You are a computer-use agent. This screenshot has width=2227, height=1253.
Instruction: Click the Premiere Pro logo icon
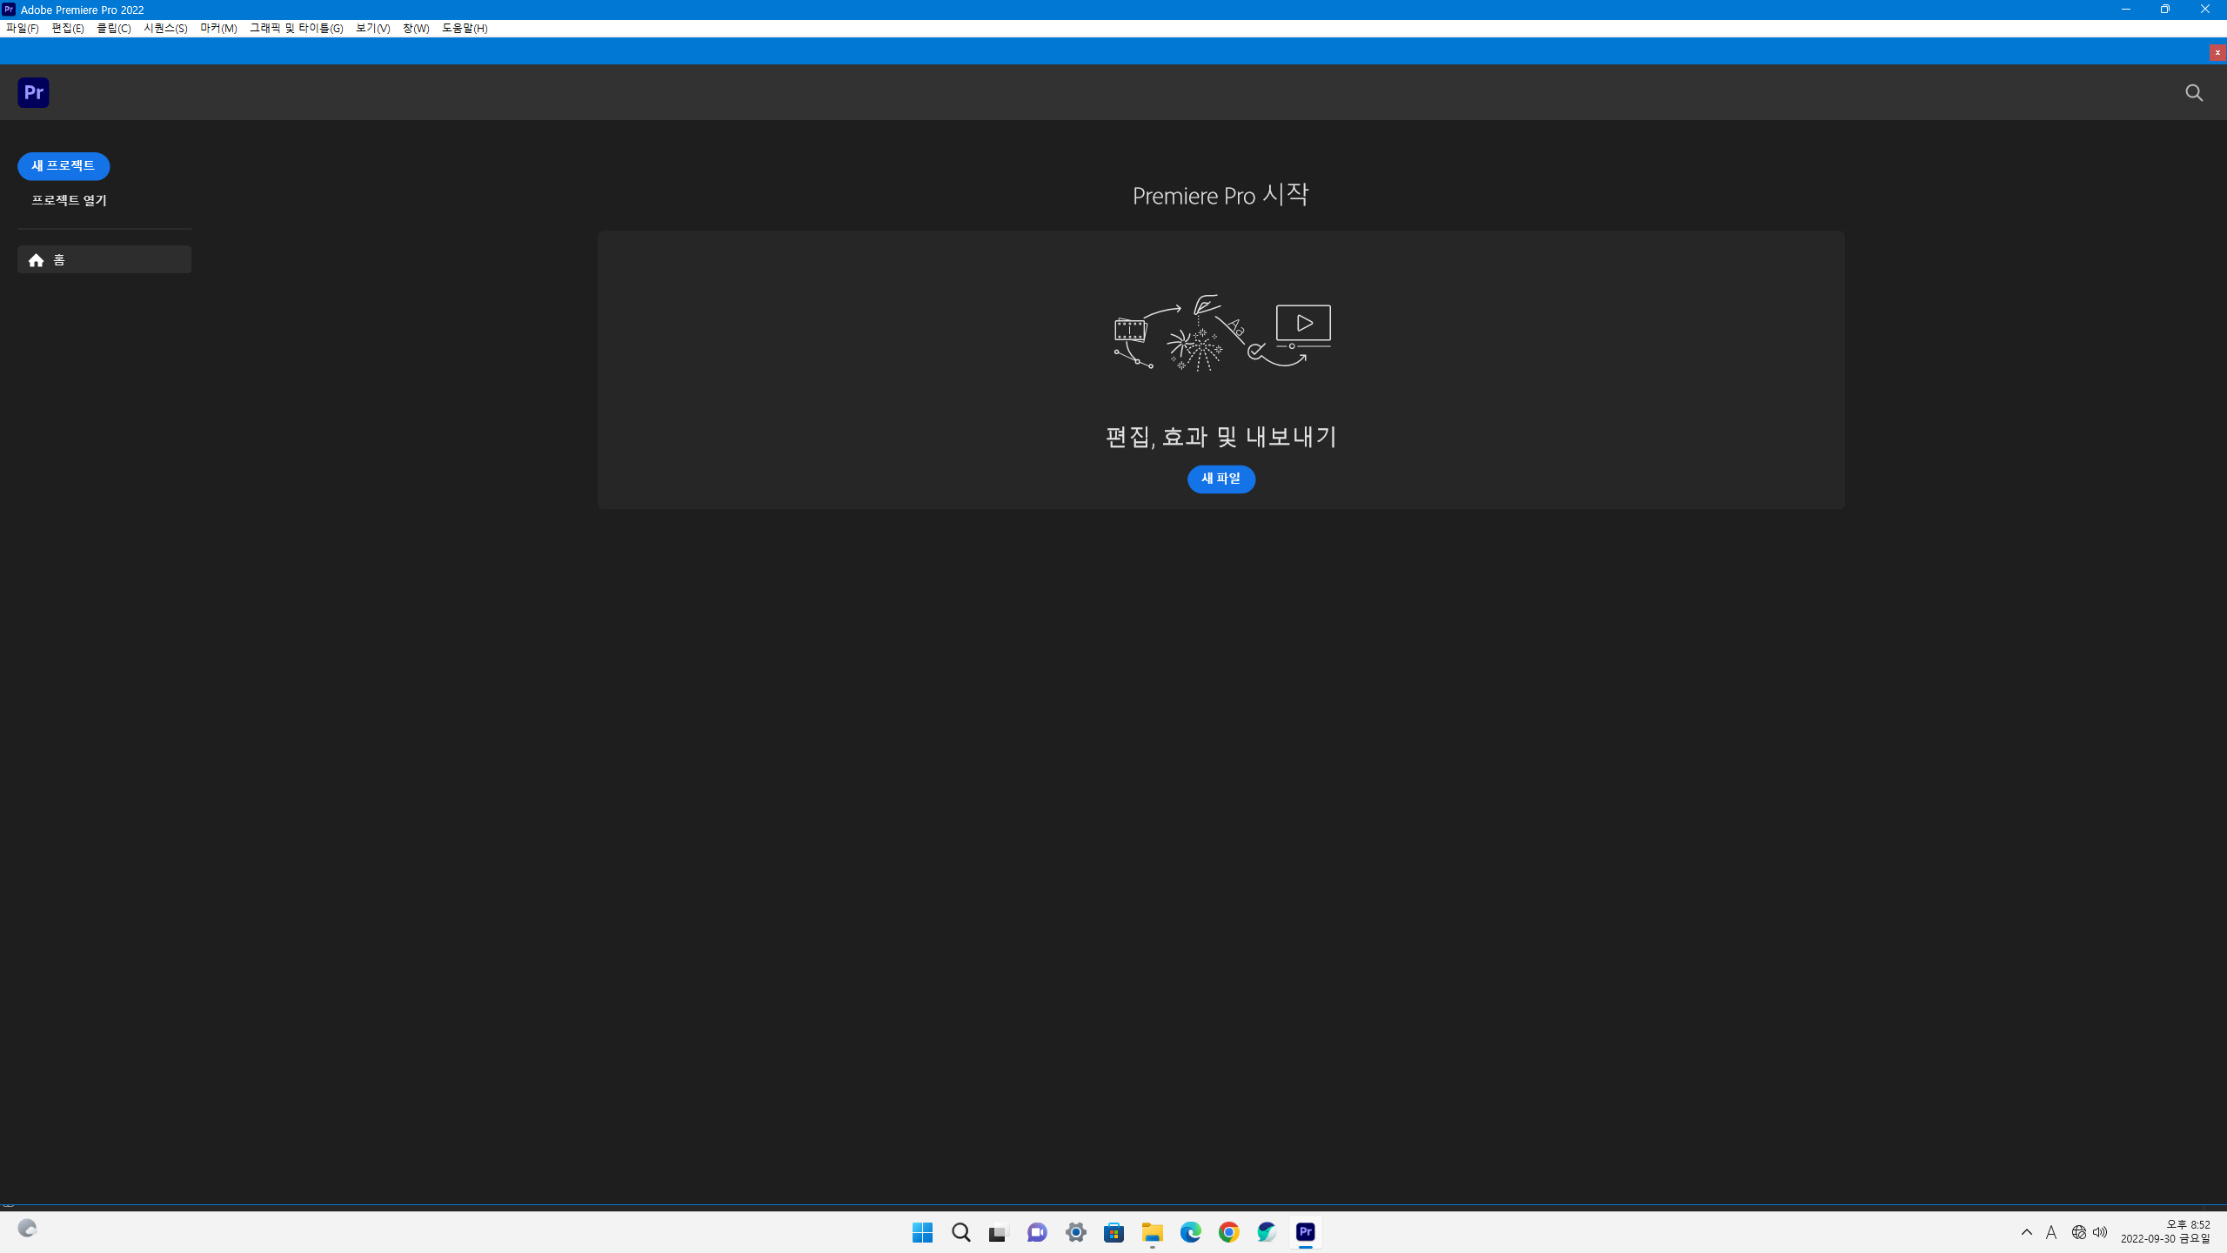click(33, 92)
